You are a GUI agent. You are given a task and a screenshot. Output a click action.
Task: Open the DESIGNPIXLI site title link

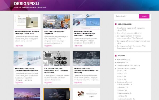click(26, 4)
